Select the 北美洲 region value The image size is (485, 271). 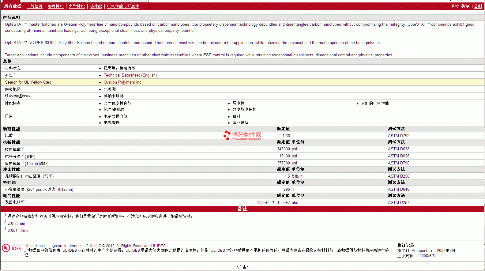click(110, 89)
